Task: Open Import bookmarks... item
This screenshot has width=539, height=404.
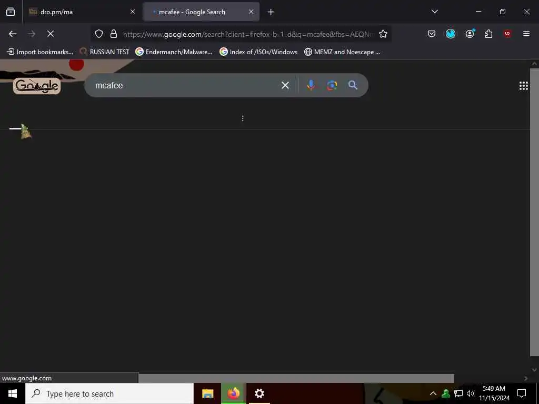Action: [40, 52]
